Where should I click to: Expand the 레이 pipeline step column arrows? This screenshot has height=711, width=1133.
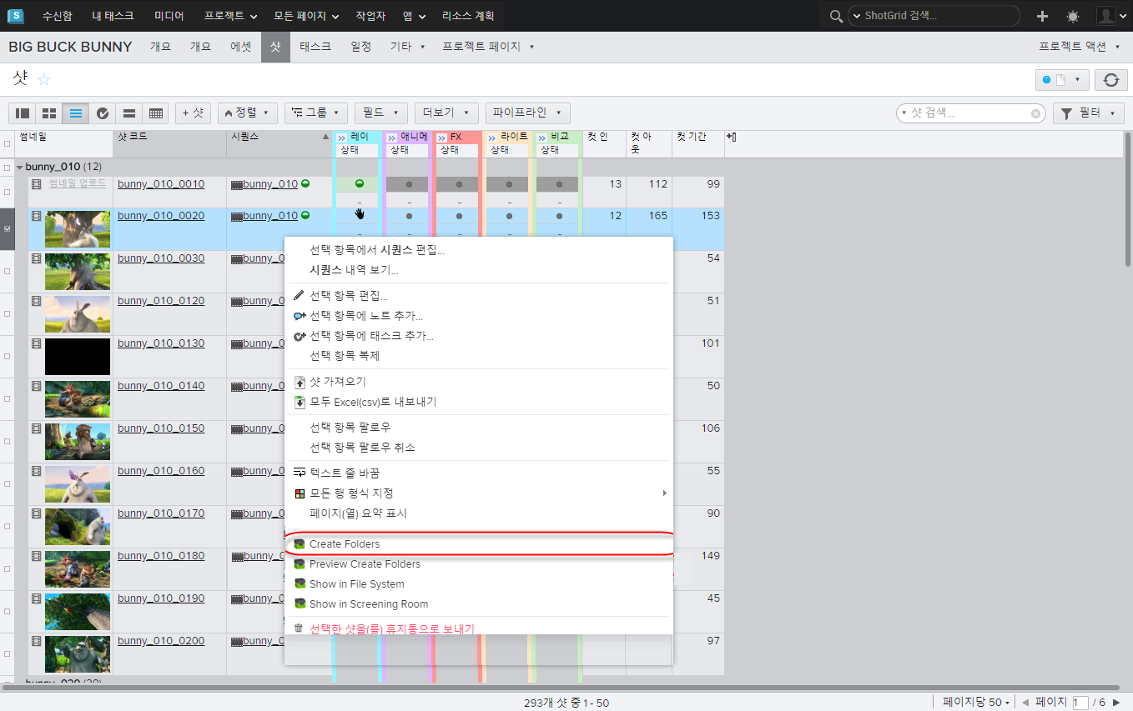(342, 138)
